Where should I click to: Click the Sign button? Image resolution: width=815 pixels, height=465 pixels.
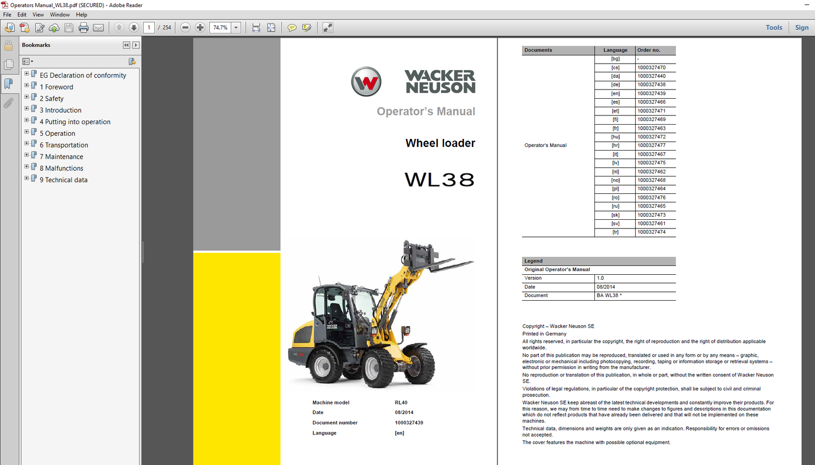coord(801,27)
